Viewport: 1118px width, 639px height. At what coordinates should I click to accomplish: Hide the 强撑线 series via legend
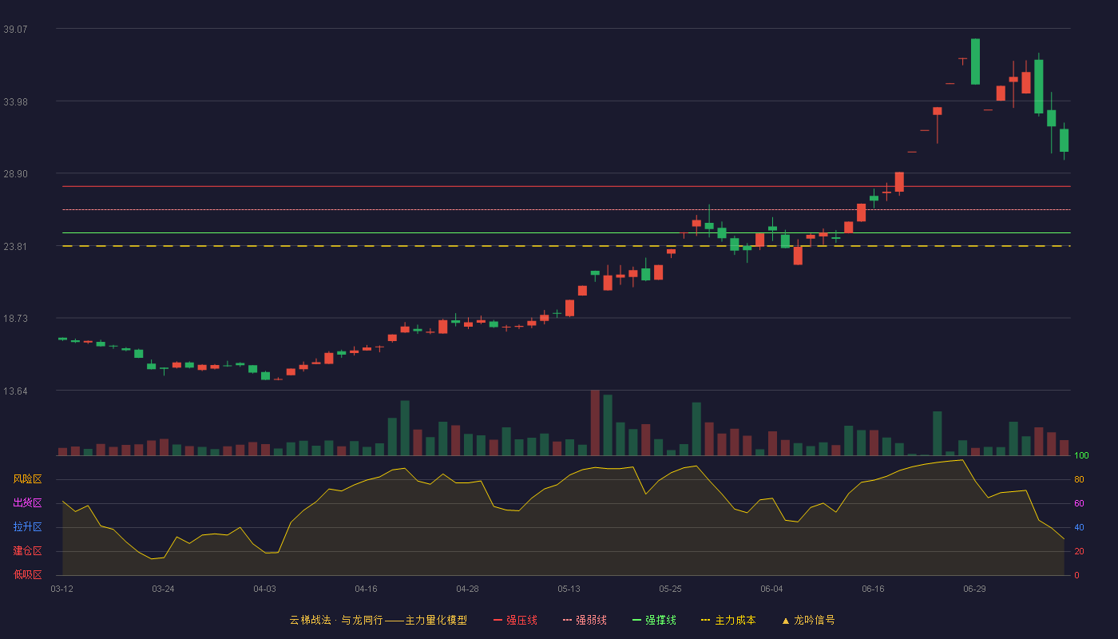pos(654,620)
